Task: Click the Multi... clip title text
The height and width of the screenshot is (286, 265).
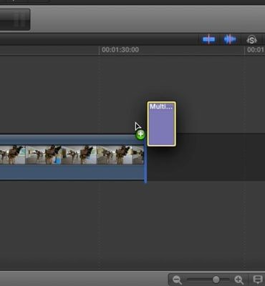Action: point(161,107)
